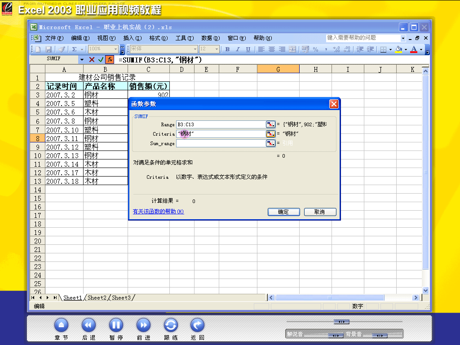Pause the tutorial video playback
The image size is (460, 345).
point(116,325)
